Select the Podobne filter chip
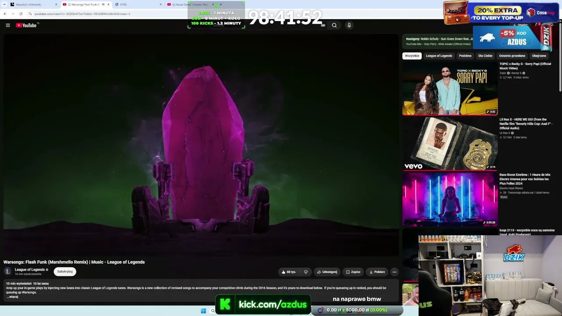This screenshot has height=316, width=562. pyautogui.click(x=465, y=56)
